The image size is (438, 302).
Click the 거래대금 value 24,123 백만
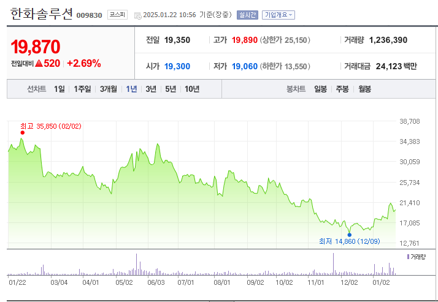click(396, 66)
